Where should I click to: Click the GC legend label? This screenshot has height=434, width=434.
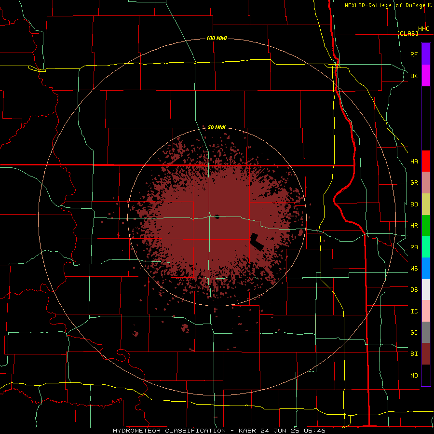point(414,333)
